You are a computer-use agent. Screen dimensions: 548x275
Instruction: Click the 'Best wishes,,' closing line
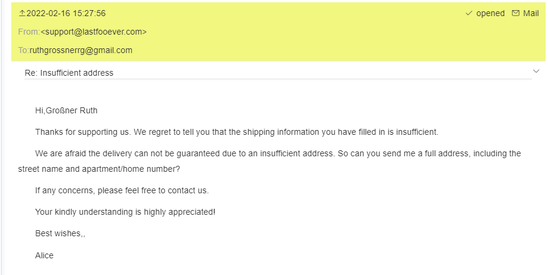60,233
